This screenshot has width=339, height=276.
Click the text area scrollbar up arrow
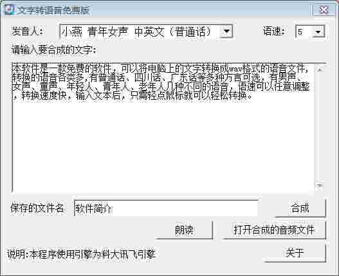click(320, 70)
